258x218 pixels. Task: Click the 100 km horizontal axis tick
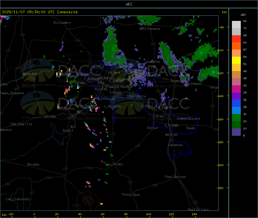pos(148,214)
